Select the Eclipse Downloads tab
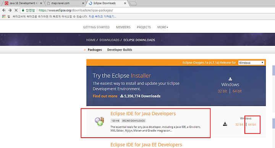Viewport: 275px width, 148px height. coord(107,3)
